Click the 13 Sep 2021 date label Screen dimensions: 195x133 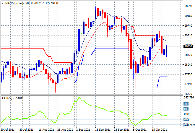pos(103,130)
